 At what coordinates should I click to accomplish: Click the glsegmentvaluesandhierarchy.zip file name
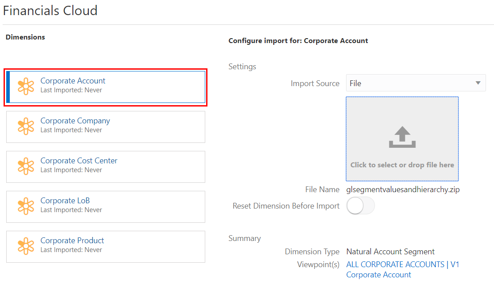[403, 189]
